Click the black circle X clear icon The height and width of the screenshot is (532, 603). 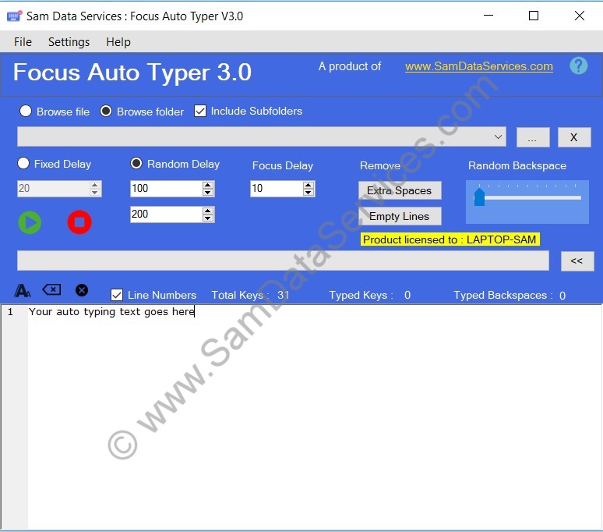[x=82, y=290]
